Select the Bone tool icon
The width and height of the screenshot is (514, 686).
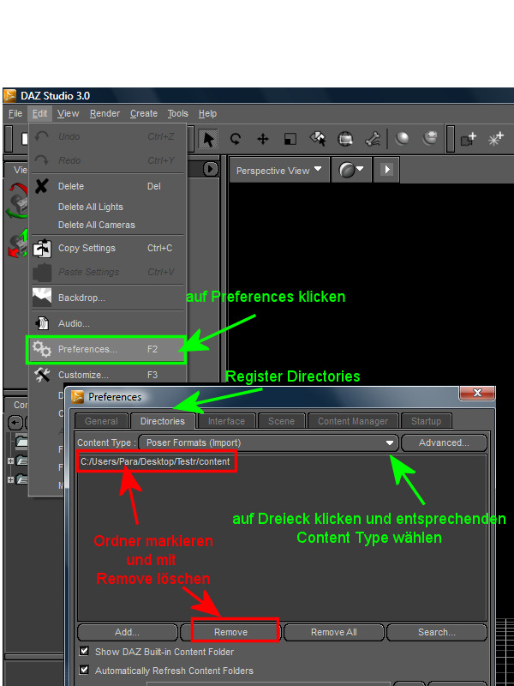click(373, 139)
